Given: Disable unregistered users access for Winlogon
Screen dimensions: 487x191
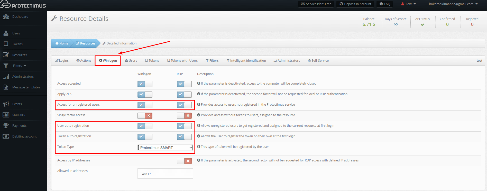Looking at the screenshot, I should (145, 105).
